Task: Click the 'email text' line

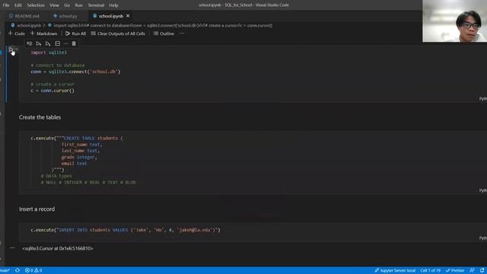Action: coord(74,163)
